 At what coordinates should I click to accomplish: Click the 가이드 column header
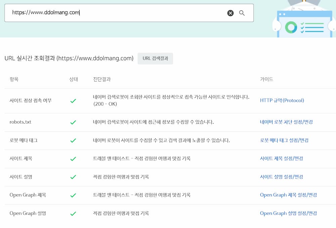pos(266,79)
